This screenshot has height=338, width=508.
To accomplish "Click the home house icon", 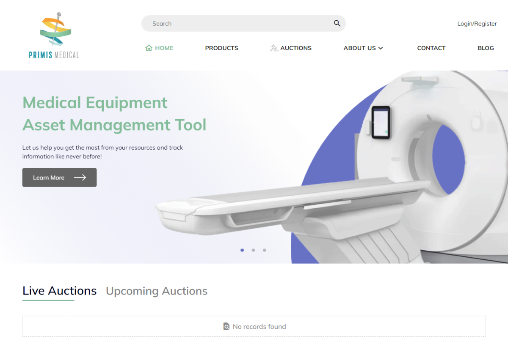I will [149, 48].
